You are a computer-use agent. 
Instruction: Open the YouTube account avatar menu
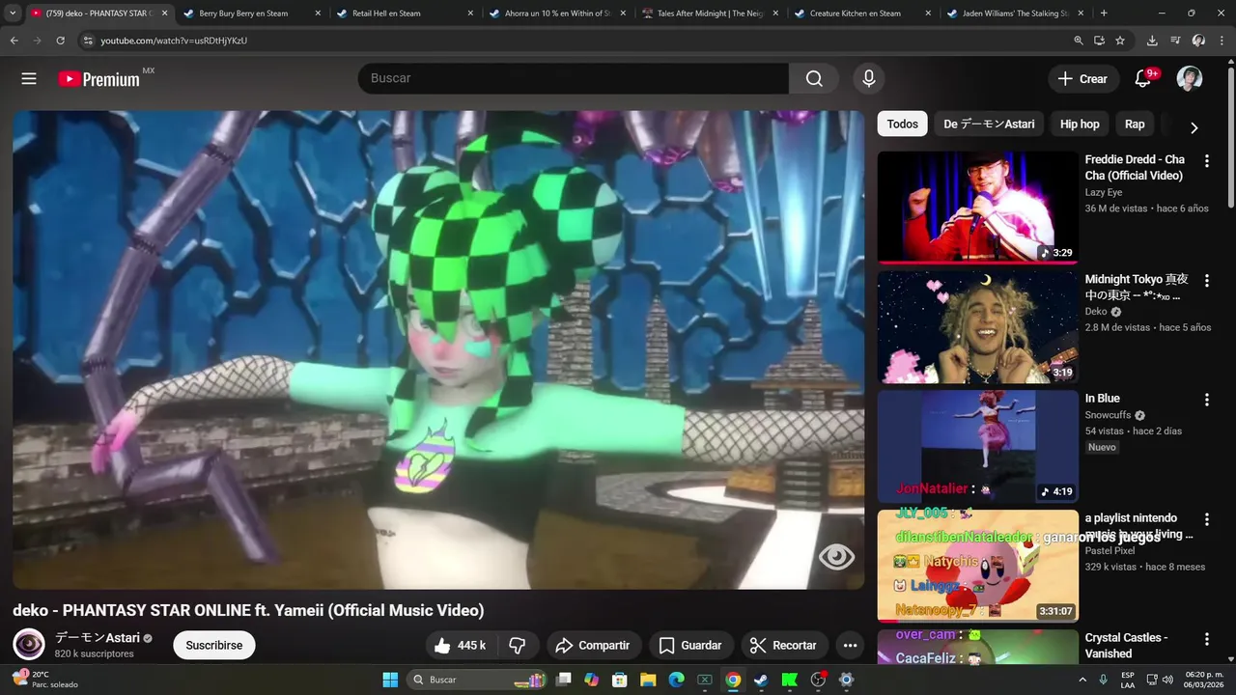tap(1190, 78)
